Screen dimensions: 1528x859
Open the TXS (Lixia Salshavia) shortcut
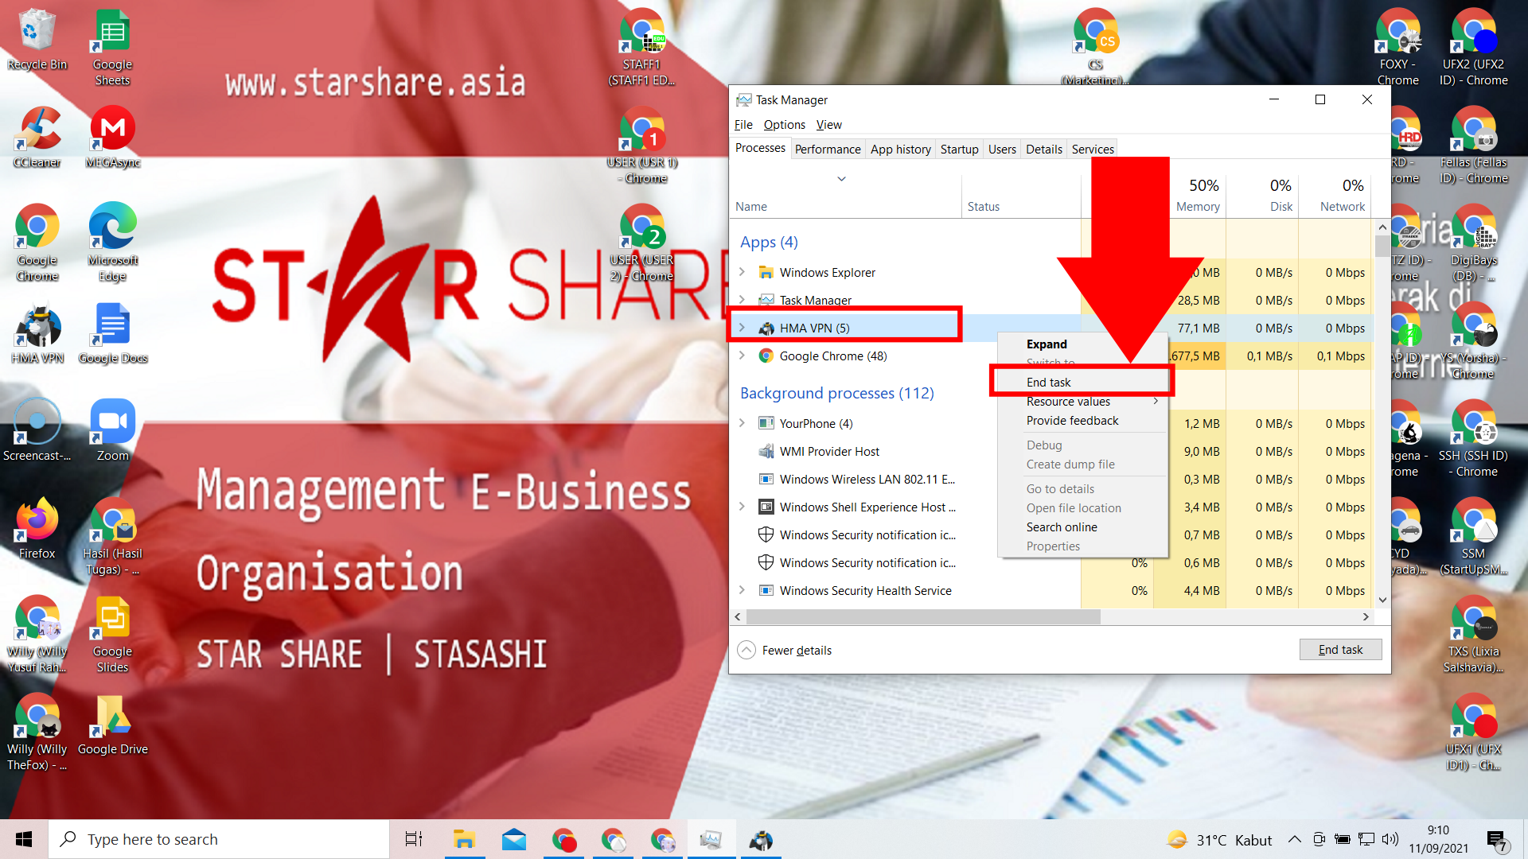(1473, 634)
